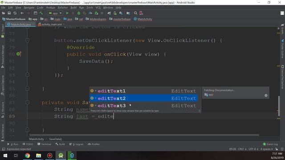The height and width of the screenshot is (160, 285).
Task: Open the Code menu
Action: pos(40,8)
